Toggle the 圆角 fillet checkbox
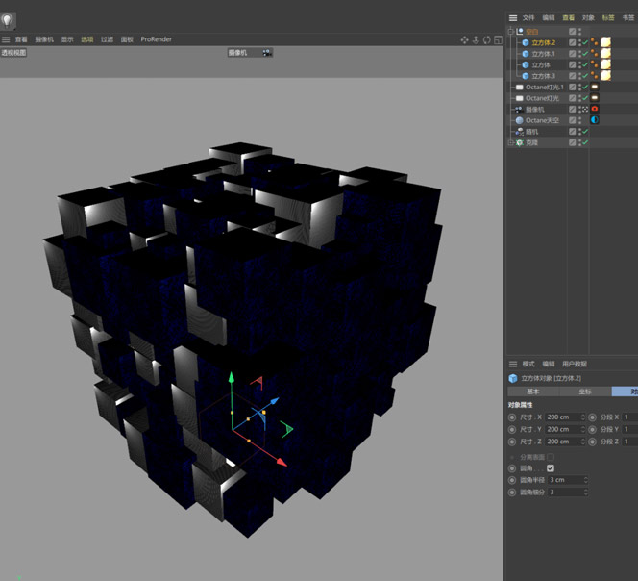Viewport: 638px width, 581px height. tap(551, 468)
